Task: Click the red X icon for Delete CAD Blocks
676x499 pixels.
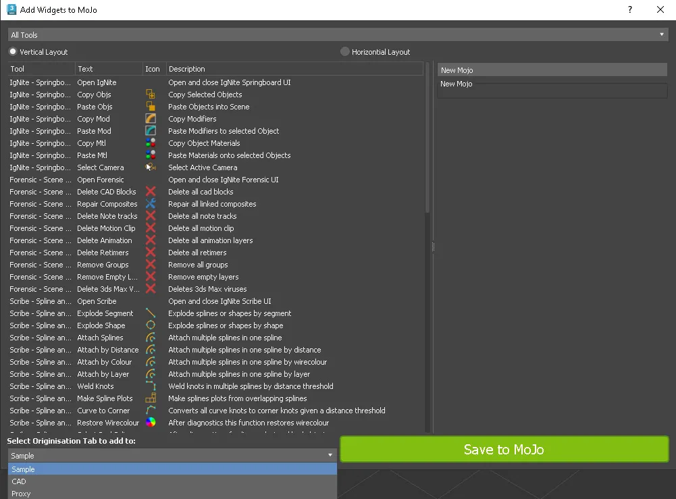Action: coord(151,191)
